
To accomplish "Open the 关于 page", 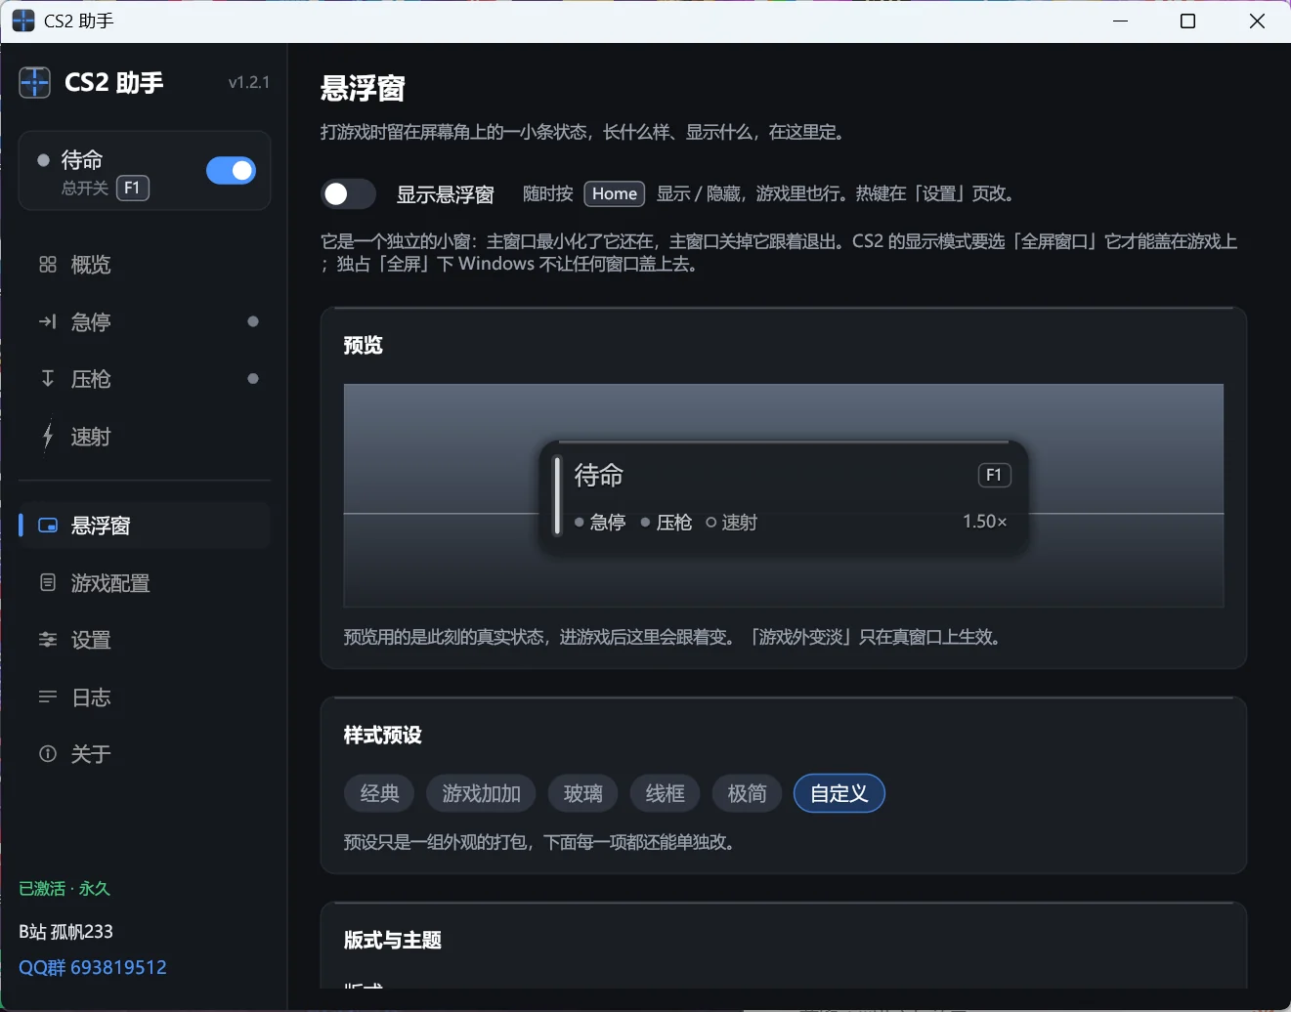I will click(145, 754).
